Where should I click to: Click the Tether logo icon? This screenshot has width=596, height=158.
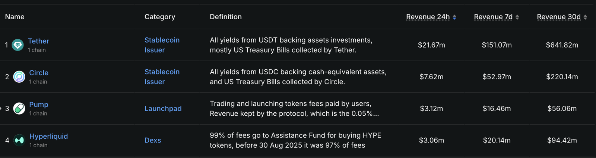pyautogui.click(x=18, y=45)
